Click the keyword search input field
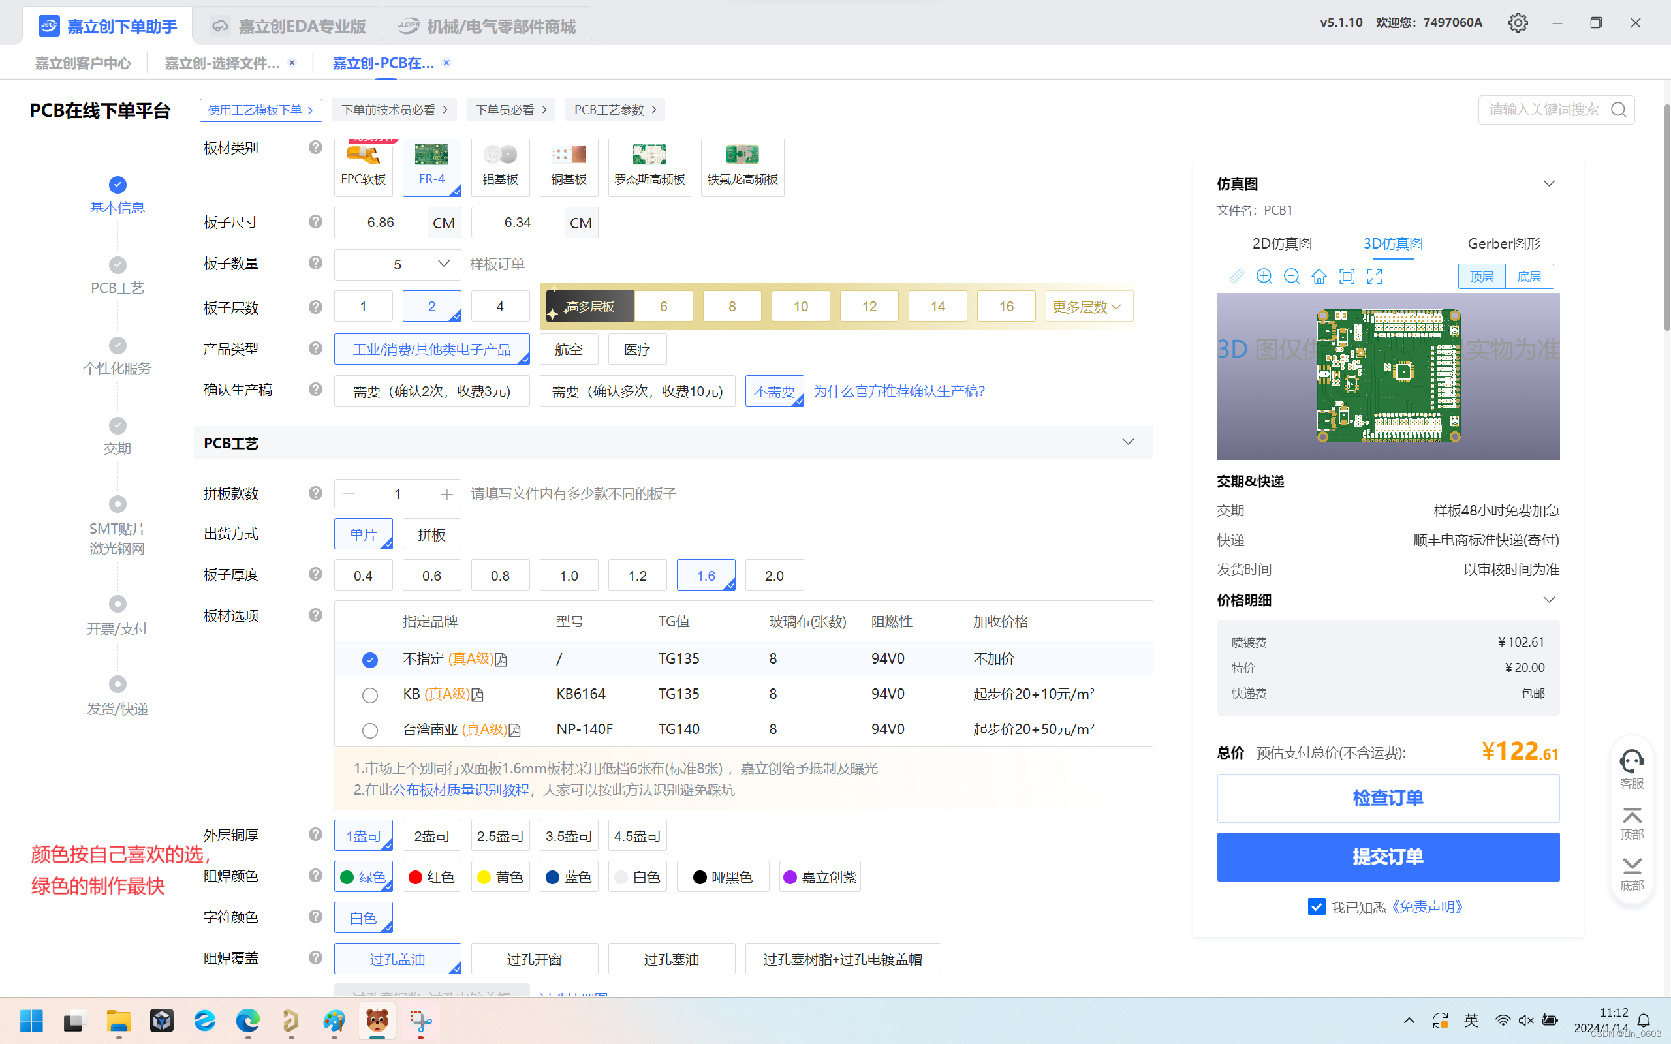The width and height of the screenshot is (1671, 1044). [1543, 110]
